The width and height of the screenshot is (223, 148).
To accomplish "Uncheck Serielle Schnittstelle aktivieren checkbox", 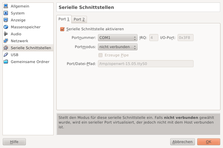I will [62, 29].
